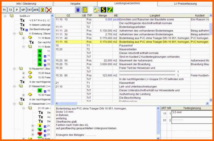
Task: Click the 'Leit- und Unterbeschreibungen' cell
Action: 155,86
